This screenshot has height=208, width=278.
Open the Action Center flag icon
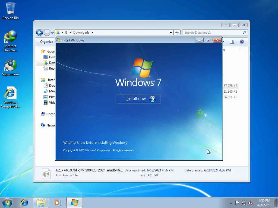click(x=237, y=203)
